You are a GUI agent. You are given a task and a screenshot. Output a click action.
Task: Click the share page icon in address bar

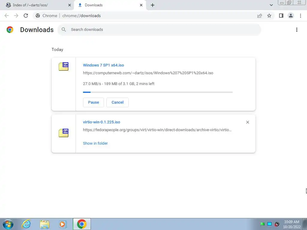point(260,16)
